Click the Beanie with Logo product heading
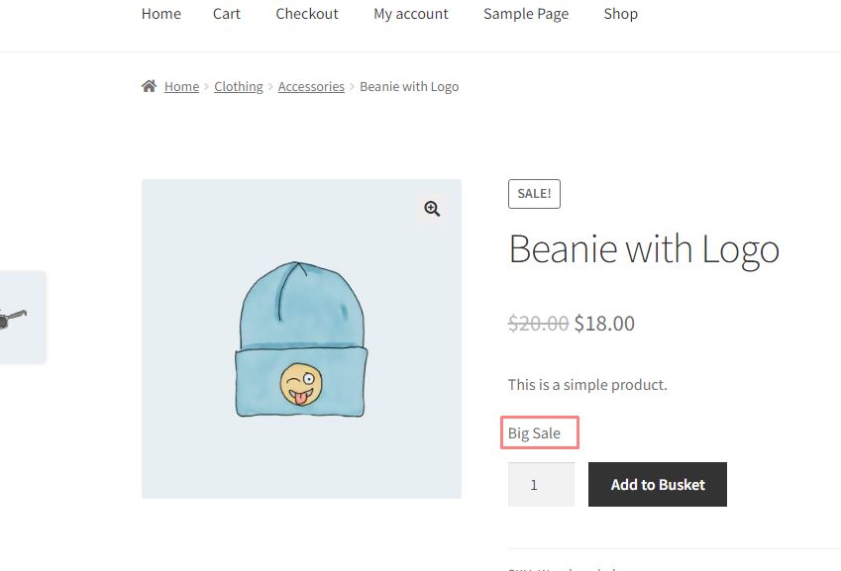The image size is (841, 571). pos(644,249)
